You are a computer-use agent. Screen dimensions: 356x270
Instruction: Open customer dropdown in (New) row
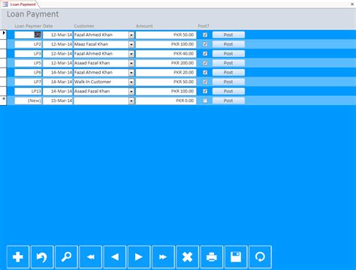pyautogui.click(x=131, y=100)
